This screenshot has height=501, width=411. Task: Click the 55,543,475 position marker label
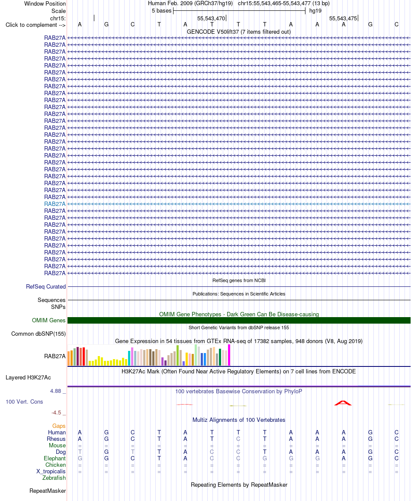pos(343,18)
